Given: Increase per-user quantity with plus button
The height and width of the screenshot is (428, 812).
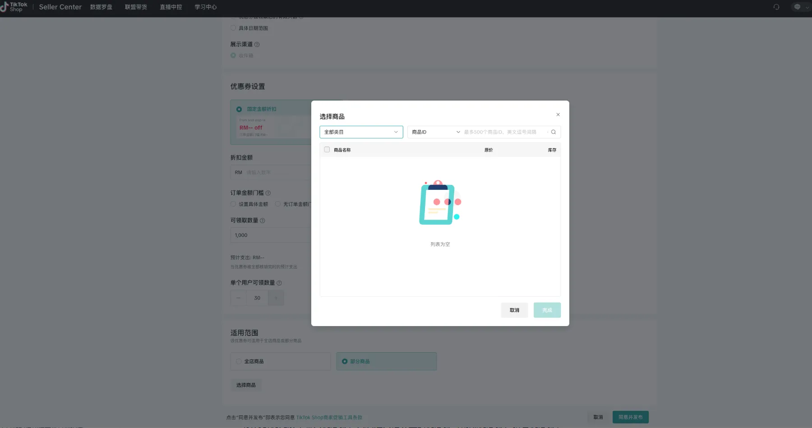Looking at the screenshot, I should coord(276,298).
